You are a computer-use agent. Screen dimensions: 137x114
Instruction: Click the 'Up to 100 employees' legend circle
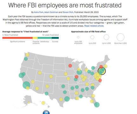(78, 37)
